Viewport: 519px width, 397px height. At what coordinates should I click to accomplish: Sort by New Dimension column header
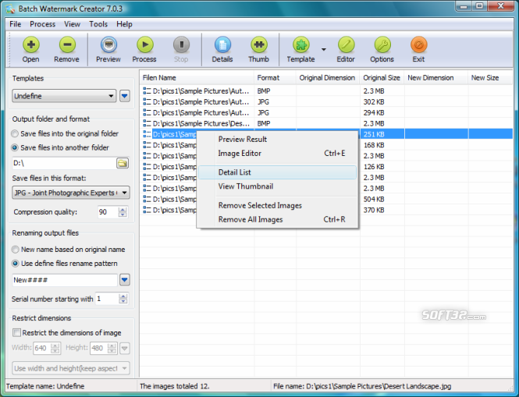[436, 78]
